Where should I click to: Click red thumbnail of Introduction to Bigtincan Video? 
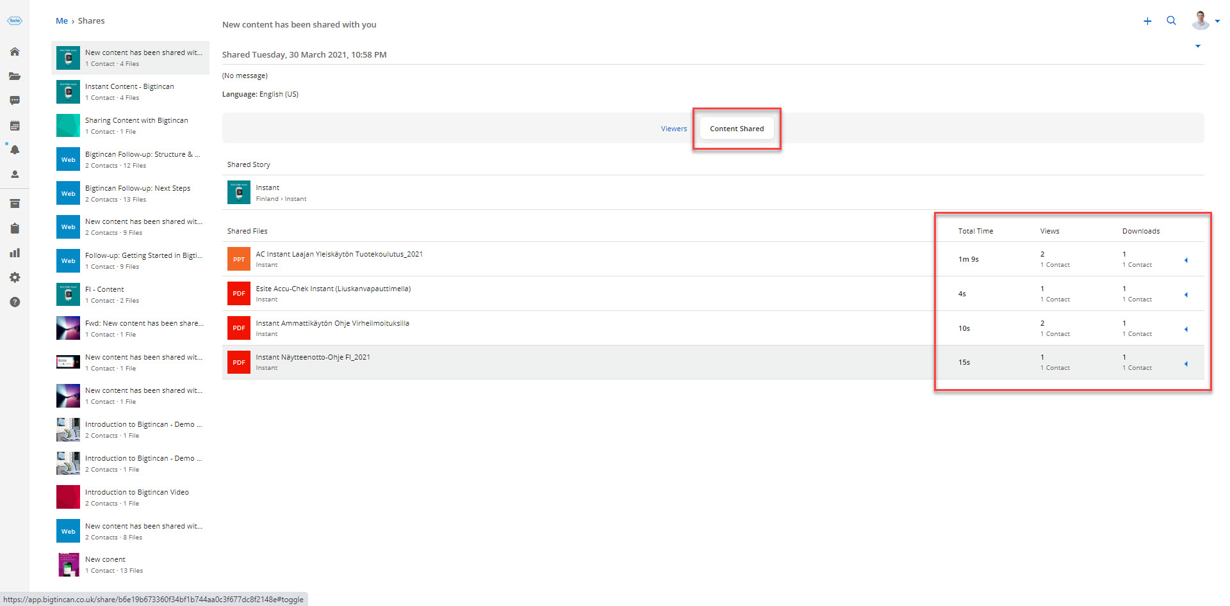point(68,497)
